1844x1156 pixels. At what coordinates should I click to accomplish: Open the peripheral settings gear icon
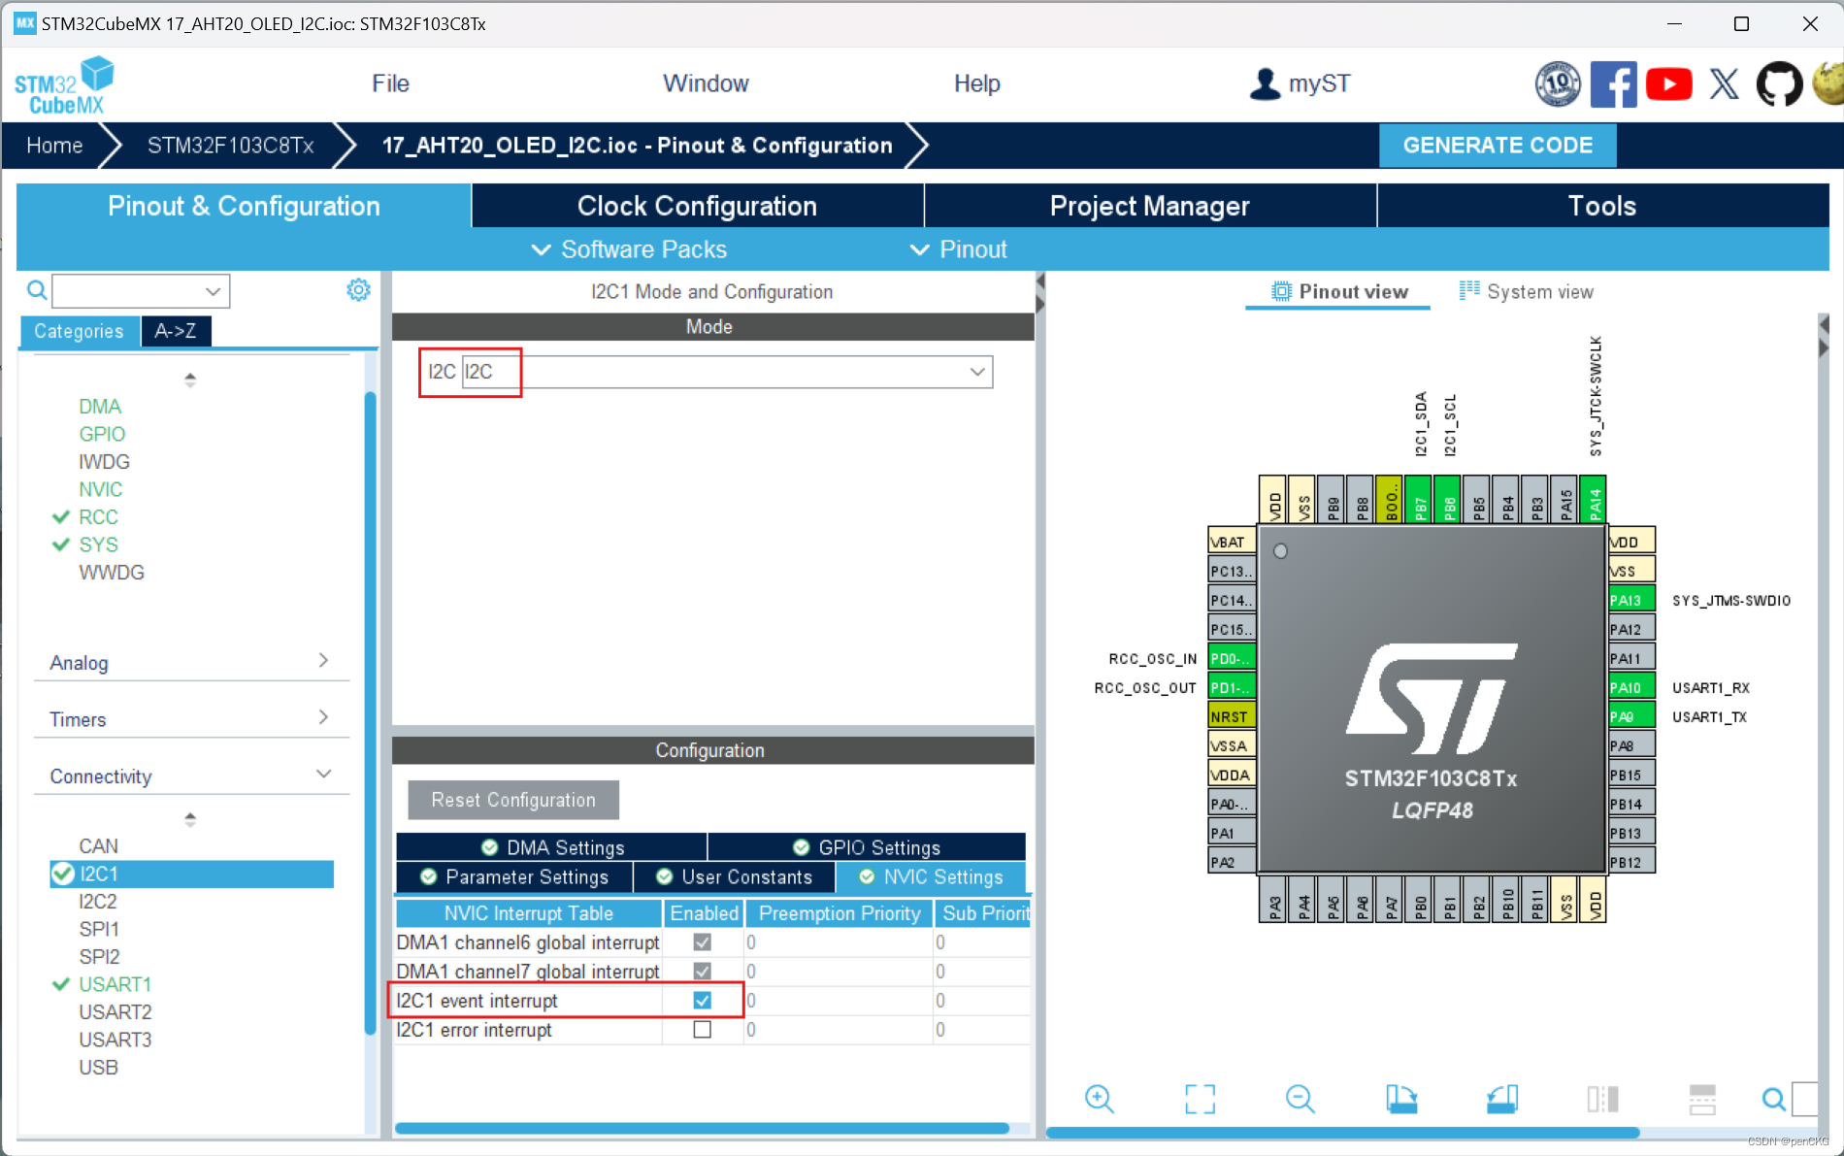tap(358, 289)
